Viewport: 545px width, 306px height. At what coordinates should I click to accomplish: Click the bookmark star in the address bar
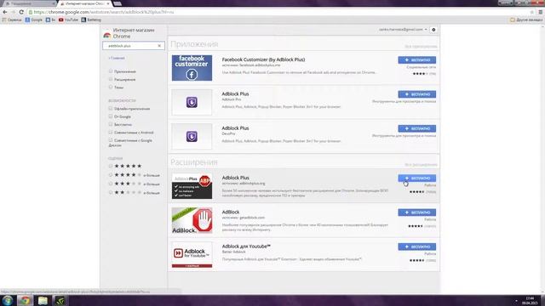[531, 12]
